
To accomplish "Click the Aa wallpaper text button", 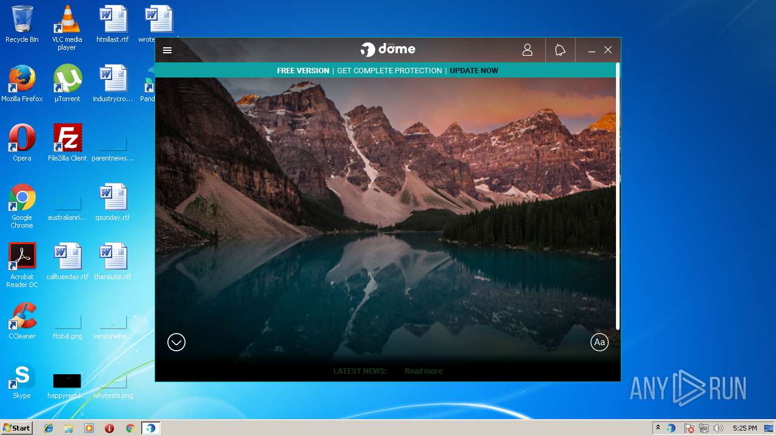I will 600,342.
